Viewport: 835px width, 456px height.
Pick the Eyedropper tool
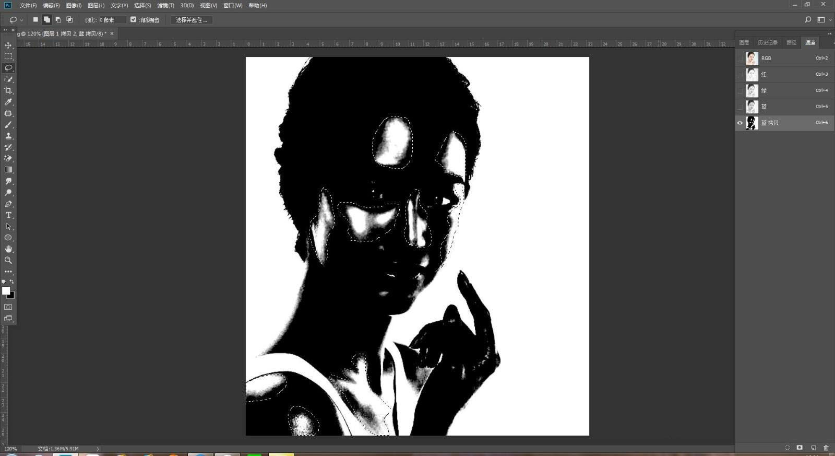pyautogui.click(x=8, y=102)
